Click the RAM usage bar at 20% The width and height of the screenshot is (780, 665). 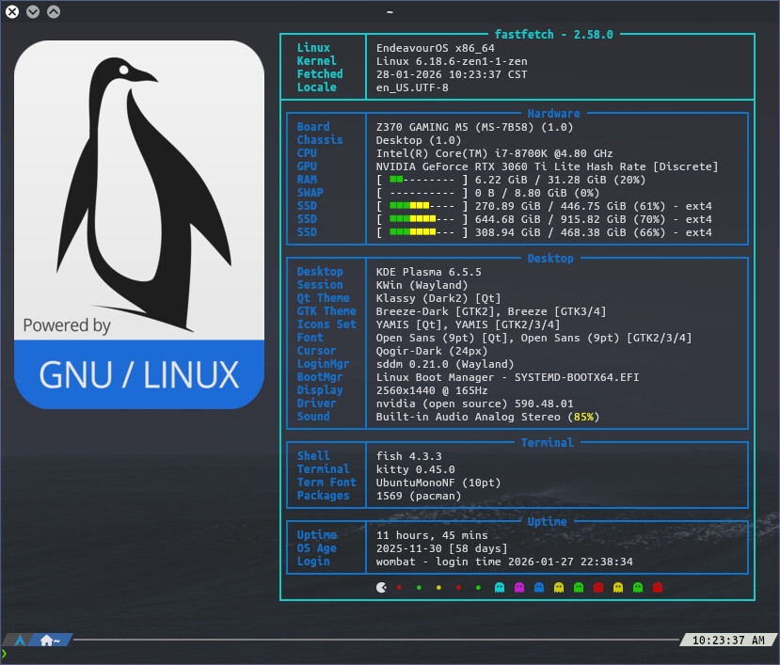[422, 180]
